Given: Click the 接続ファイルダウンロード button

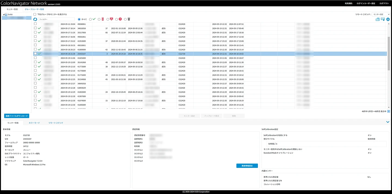Looking at the screenshot, I should coord(17,116).
